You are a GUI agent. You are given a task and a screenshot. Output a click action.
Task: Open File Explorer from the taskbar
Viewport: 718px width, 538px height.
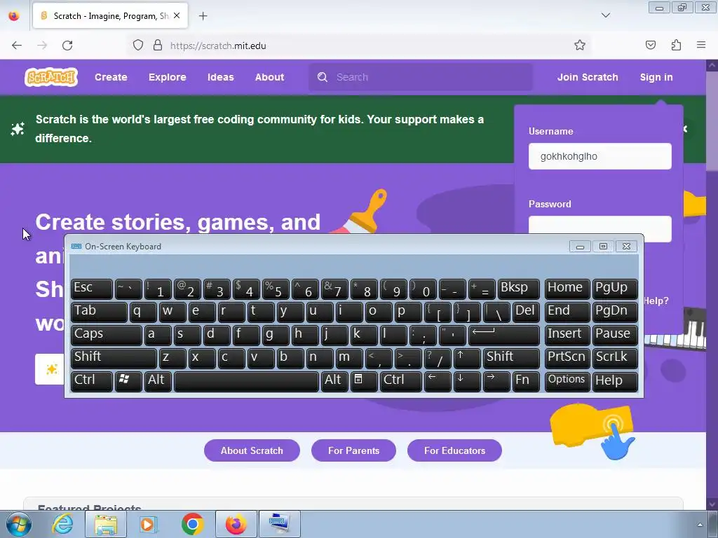tap(105, 524)
